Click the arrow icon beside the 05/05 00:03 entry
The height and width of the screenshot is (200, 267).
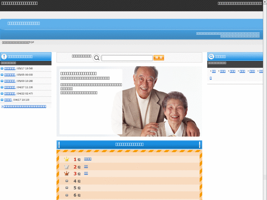[x=2, y=75]
